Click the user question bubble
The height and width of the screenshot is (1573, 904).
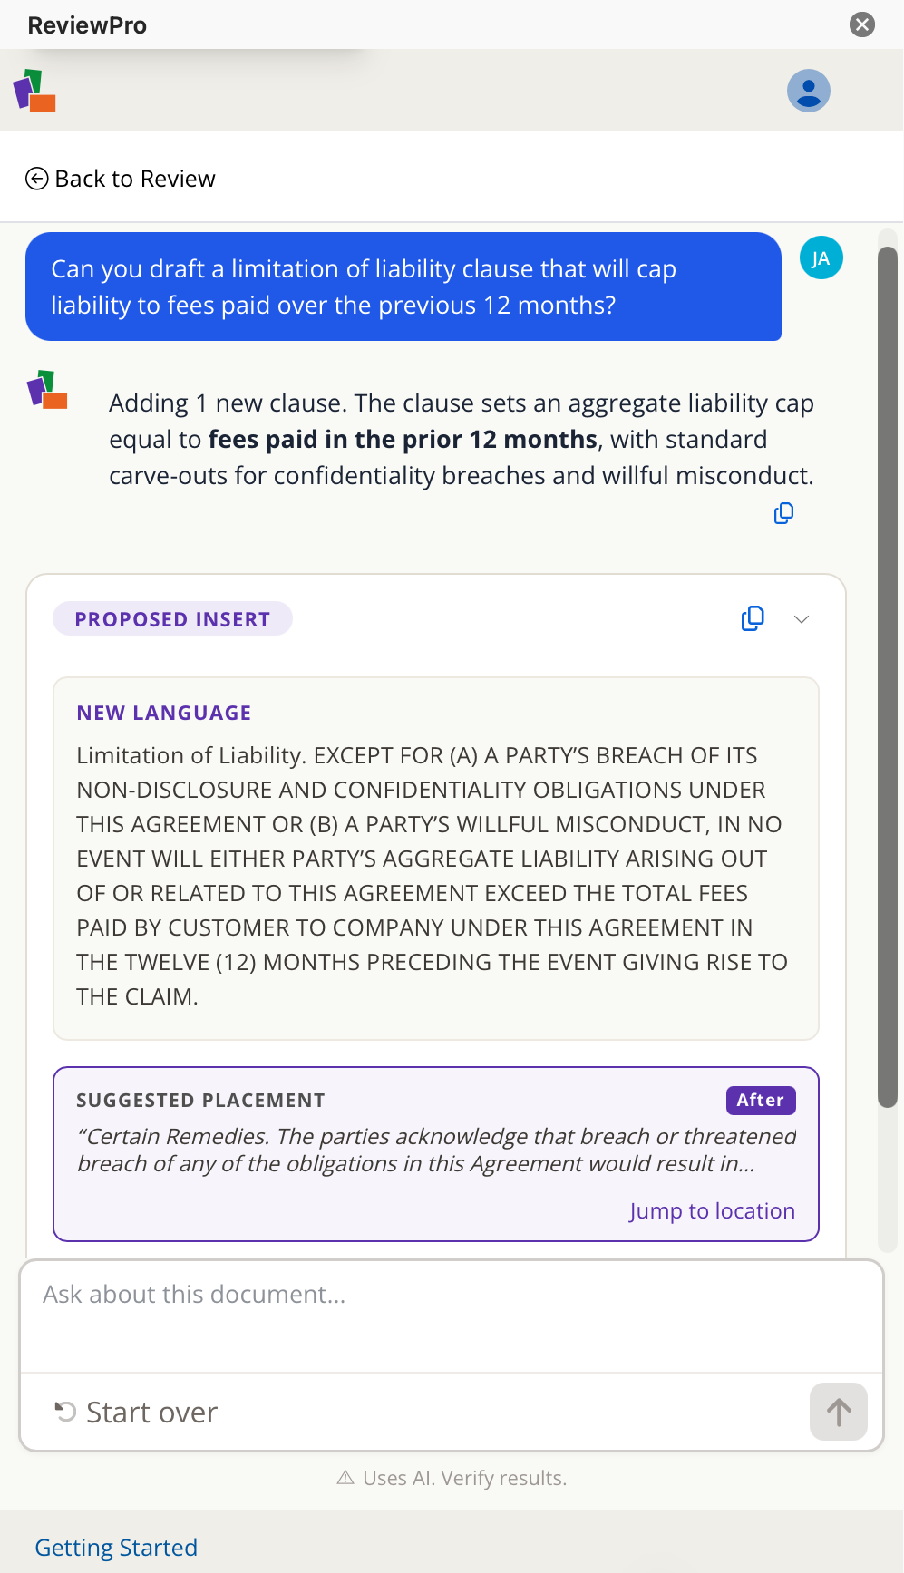[x=403, y=286]
